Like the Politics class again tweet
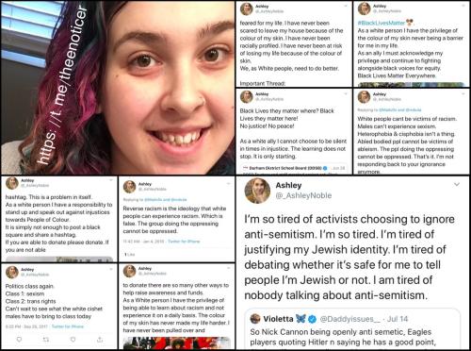471x351 pixels. click(x=73, y=340)
